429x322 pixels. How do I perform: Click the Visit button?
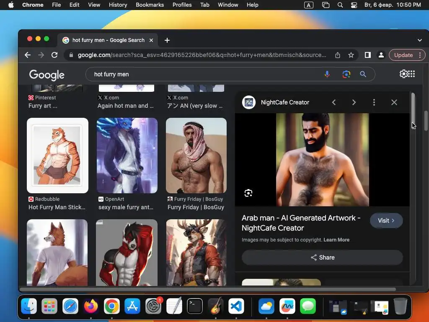(386, 221)
